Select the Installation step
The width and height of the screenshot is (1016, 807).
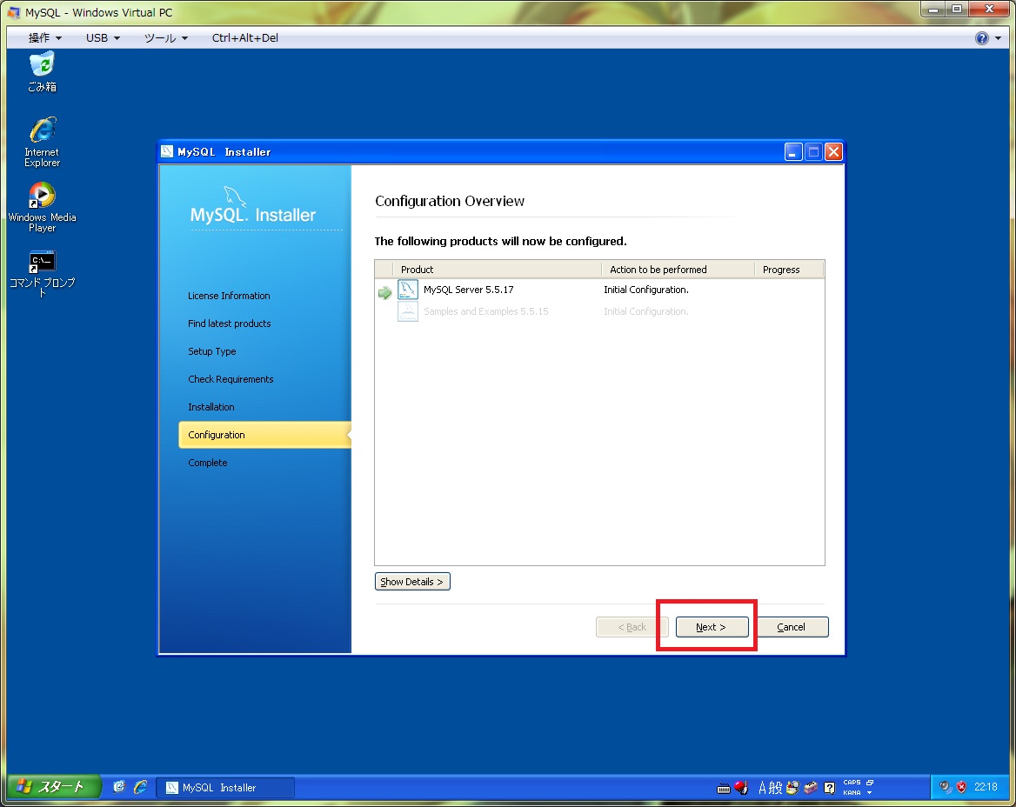[x=211, y=407]
